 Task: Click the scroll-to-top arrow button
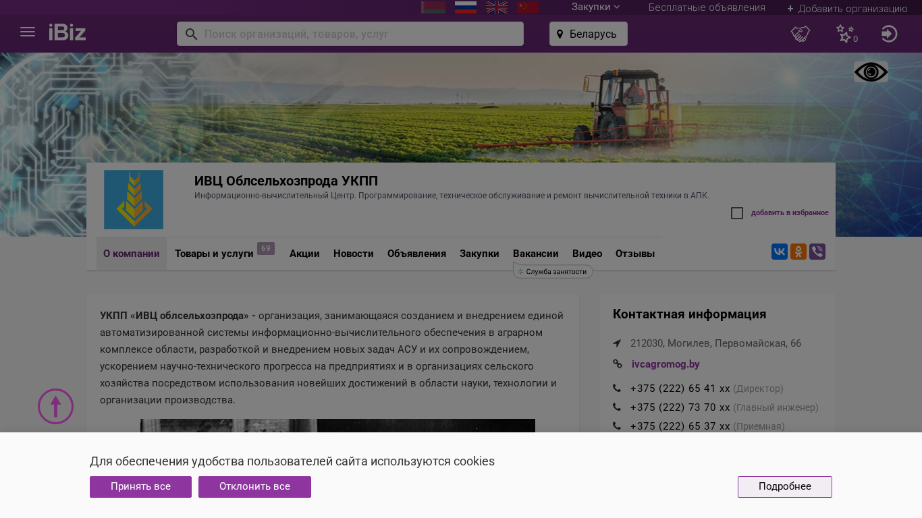(x=55, y=406)
